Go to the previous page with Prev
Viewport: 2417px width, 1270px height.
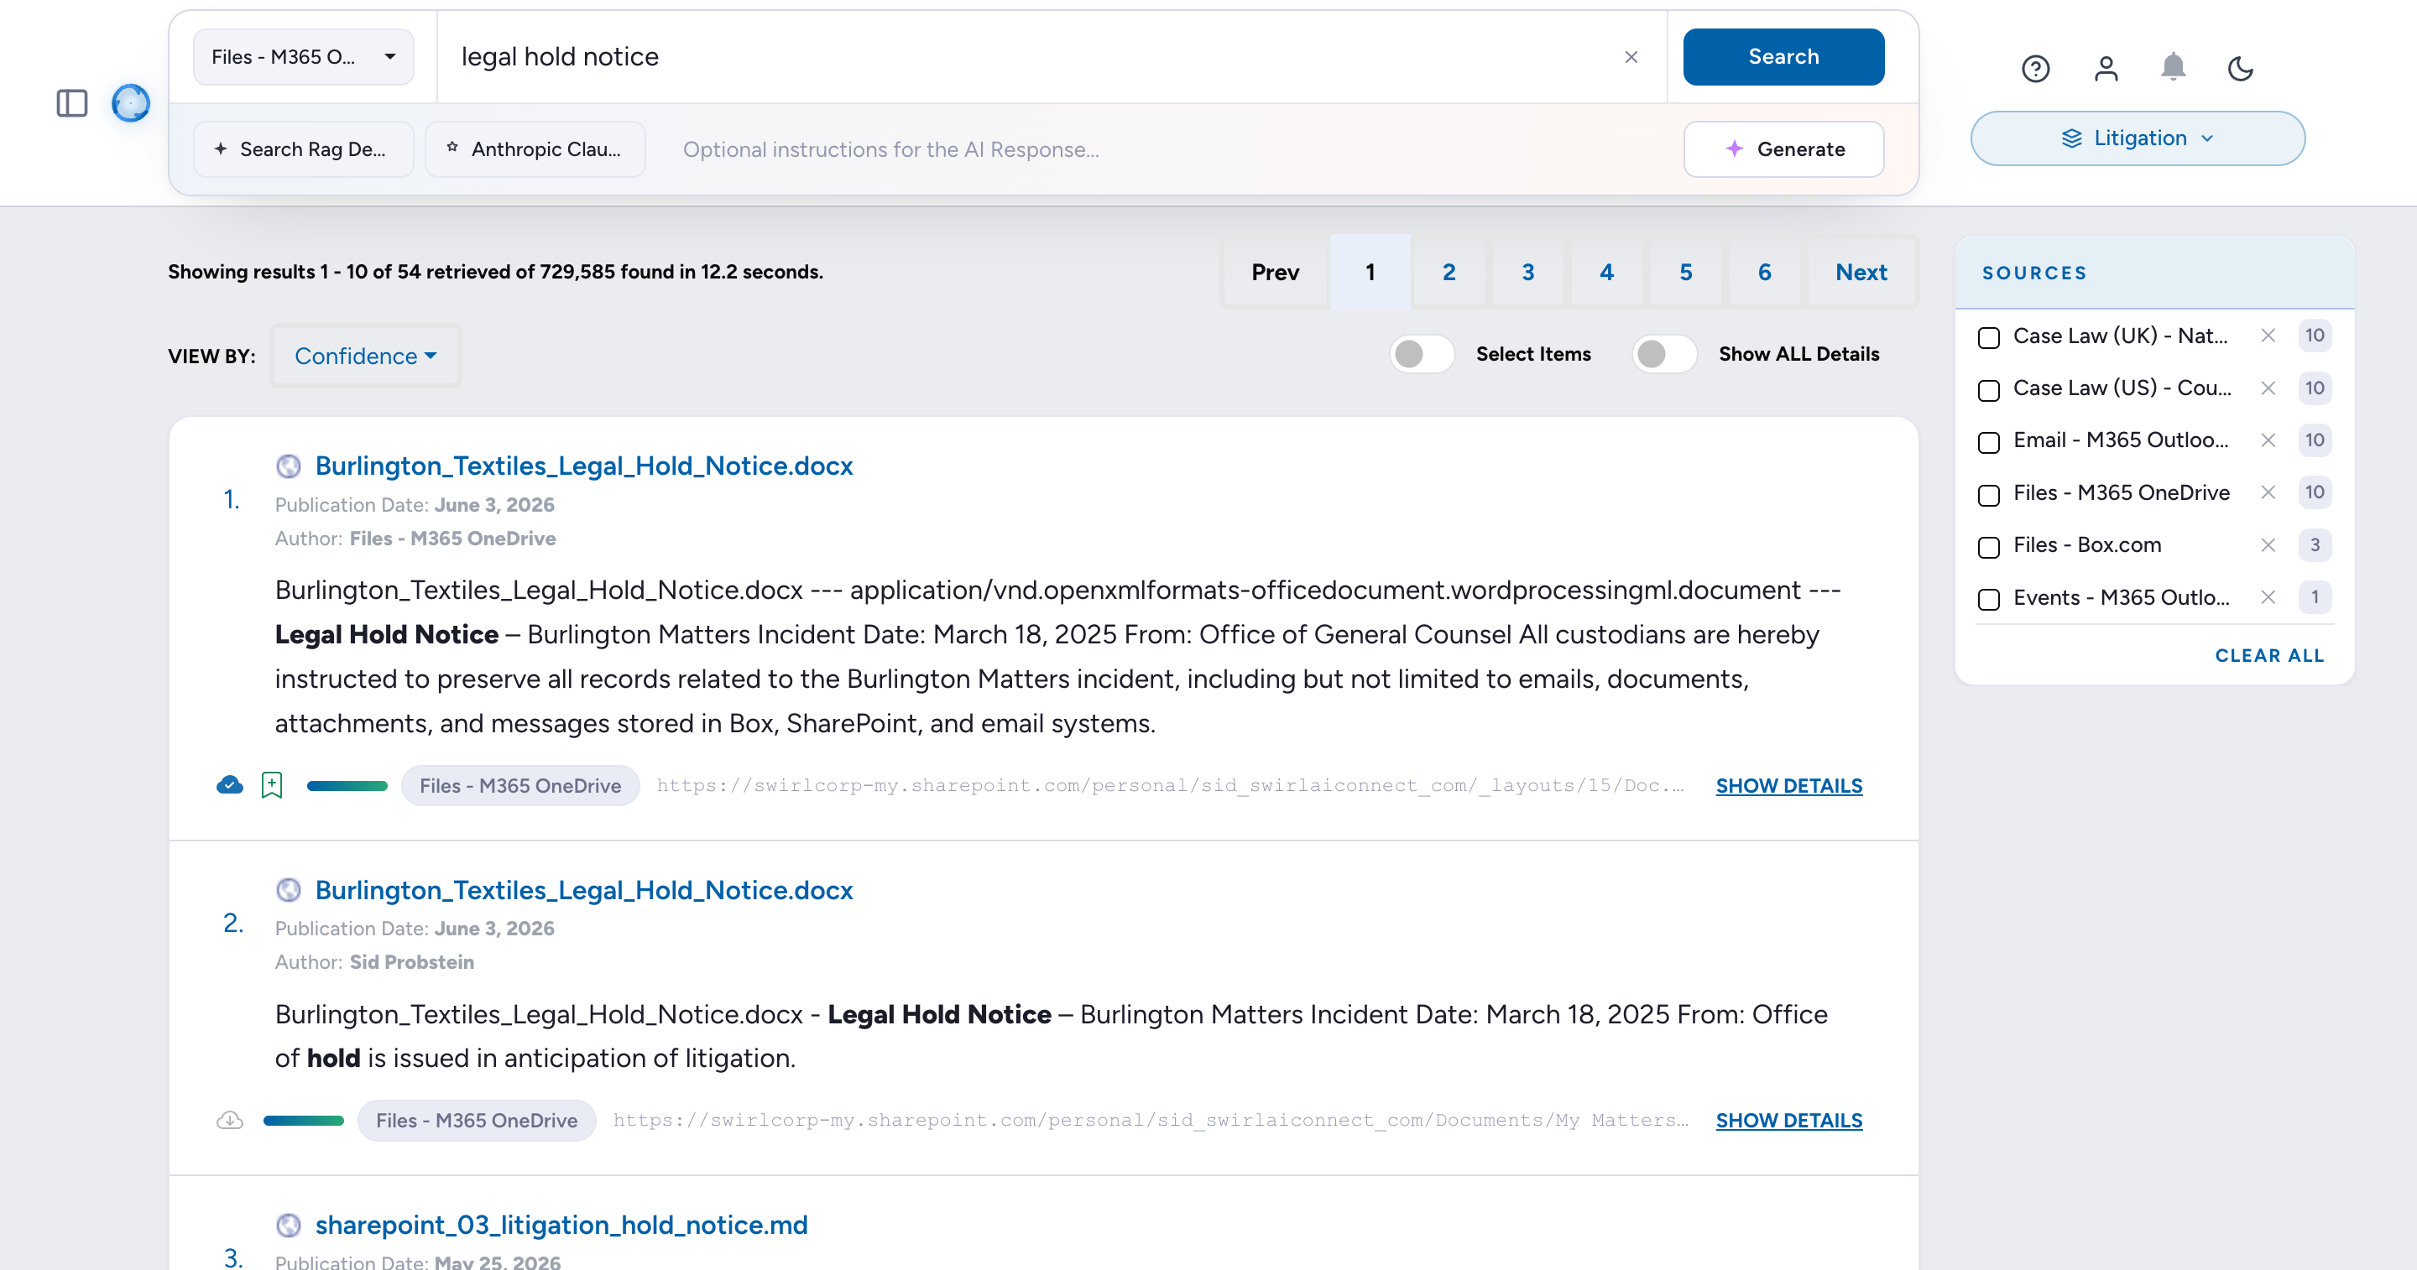pos(1274,272)
